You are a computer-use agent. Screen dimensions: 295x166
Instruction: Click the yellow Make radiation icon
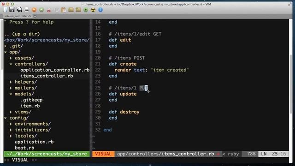coord(93,10)
